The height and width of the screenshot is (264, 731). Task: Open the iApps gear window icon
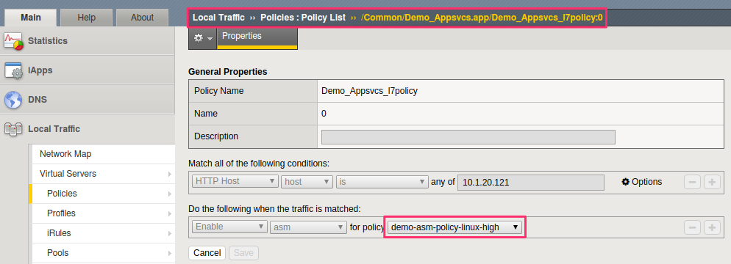point(13,70)
